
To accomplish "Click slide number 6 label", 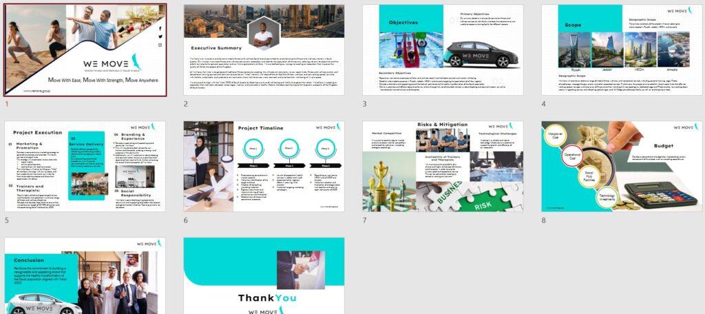I will click(185, 220).
